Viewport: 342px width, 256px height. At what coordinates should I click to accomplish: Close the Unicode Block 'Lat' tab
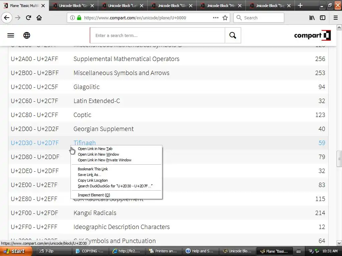[x=142, y=6]
